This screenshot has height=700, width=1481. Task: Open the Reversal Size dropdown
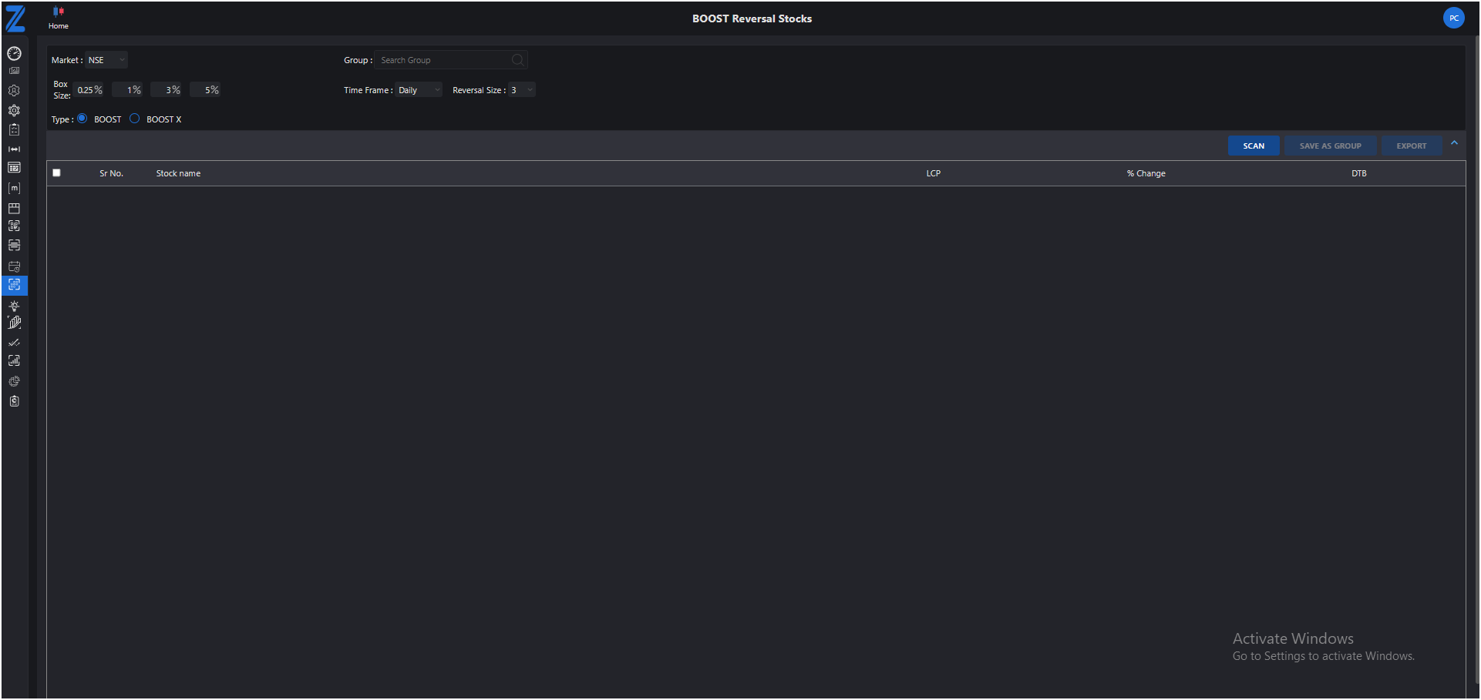[522, 90]
